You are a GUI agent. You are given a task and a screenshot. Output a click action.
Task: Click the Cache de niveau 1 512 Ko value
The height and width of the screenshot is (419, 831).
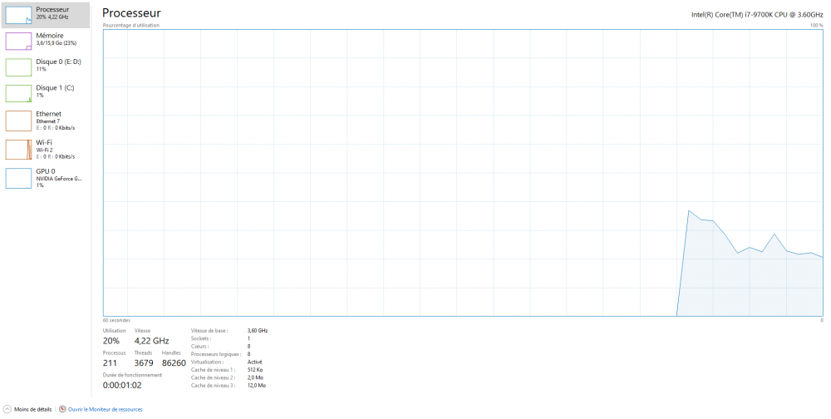[x=255, y=370]
